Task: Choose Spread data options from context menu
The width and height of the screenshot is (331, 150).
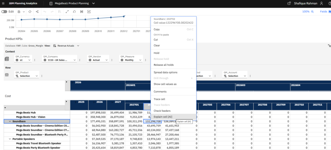Action: pyautogui.click(x=165, y=72)
